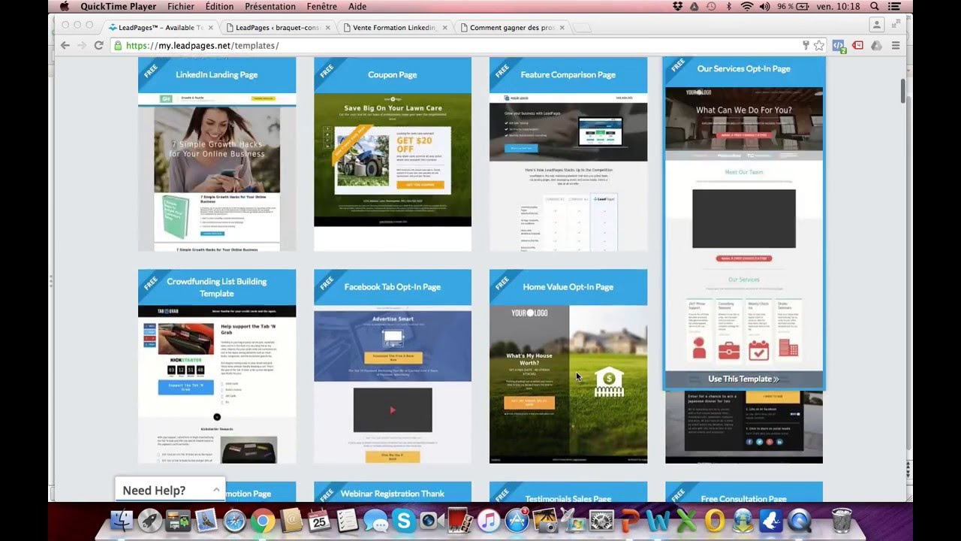961x541 pixels.
Task: Open the Webinar Registration Thank template
Action: (x=393, y=492)
